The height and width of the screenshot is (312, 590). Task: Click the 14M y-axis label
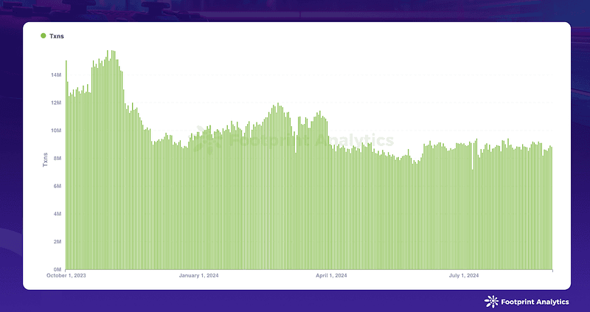click(57, 75)
